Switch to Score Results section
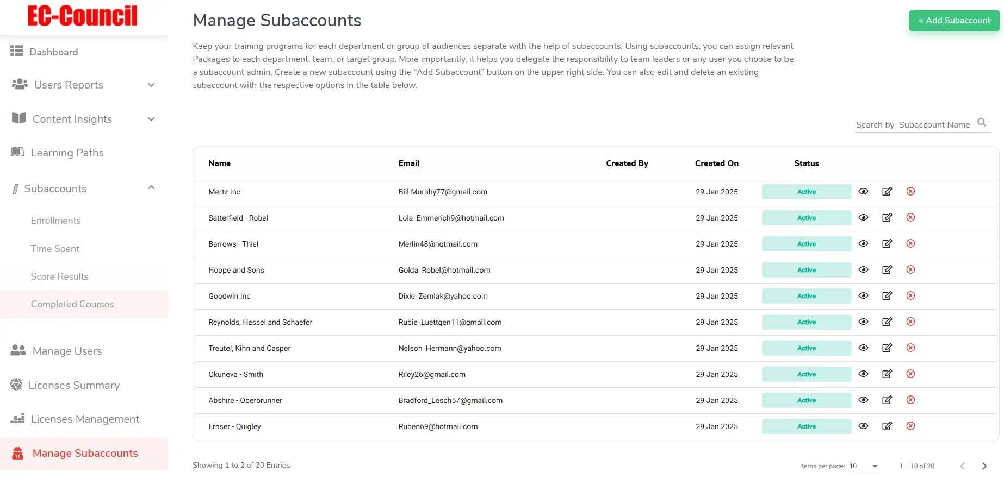The height and width of the screenshot is (478, 1004). [60, 276]
